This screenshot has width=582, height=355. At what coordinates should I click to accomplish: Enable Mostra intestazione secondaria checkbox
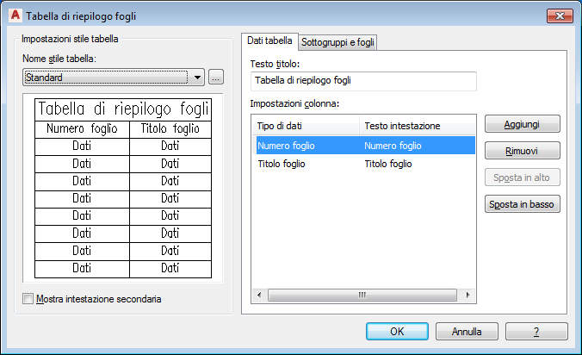tap(28, 299)
